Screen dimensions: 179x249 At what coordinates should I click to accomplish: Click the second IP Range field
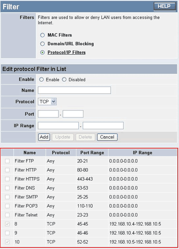(103, 125)
